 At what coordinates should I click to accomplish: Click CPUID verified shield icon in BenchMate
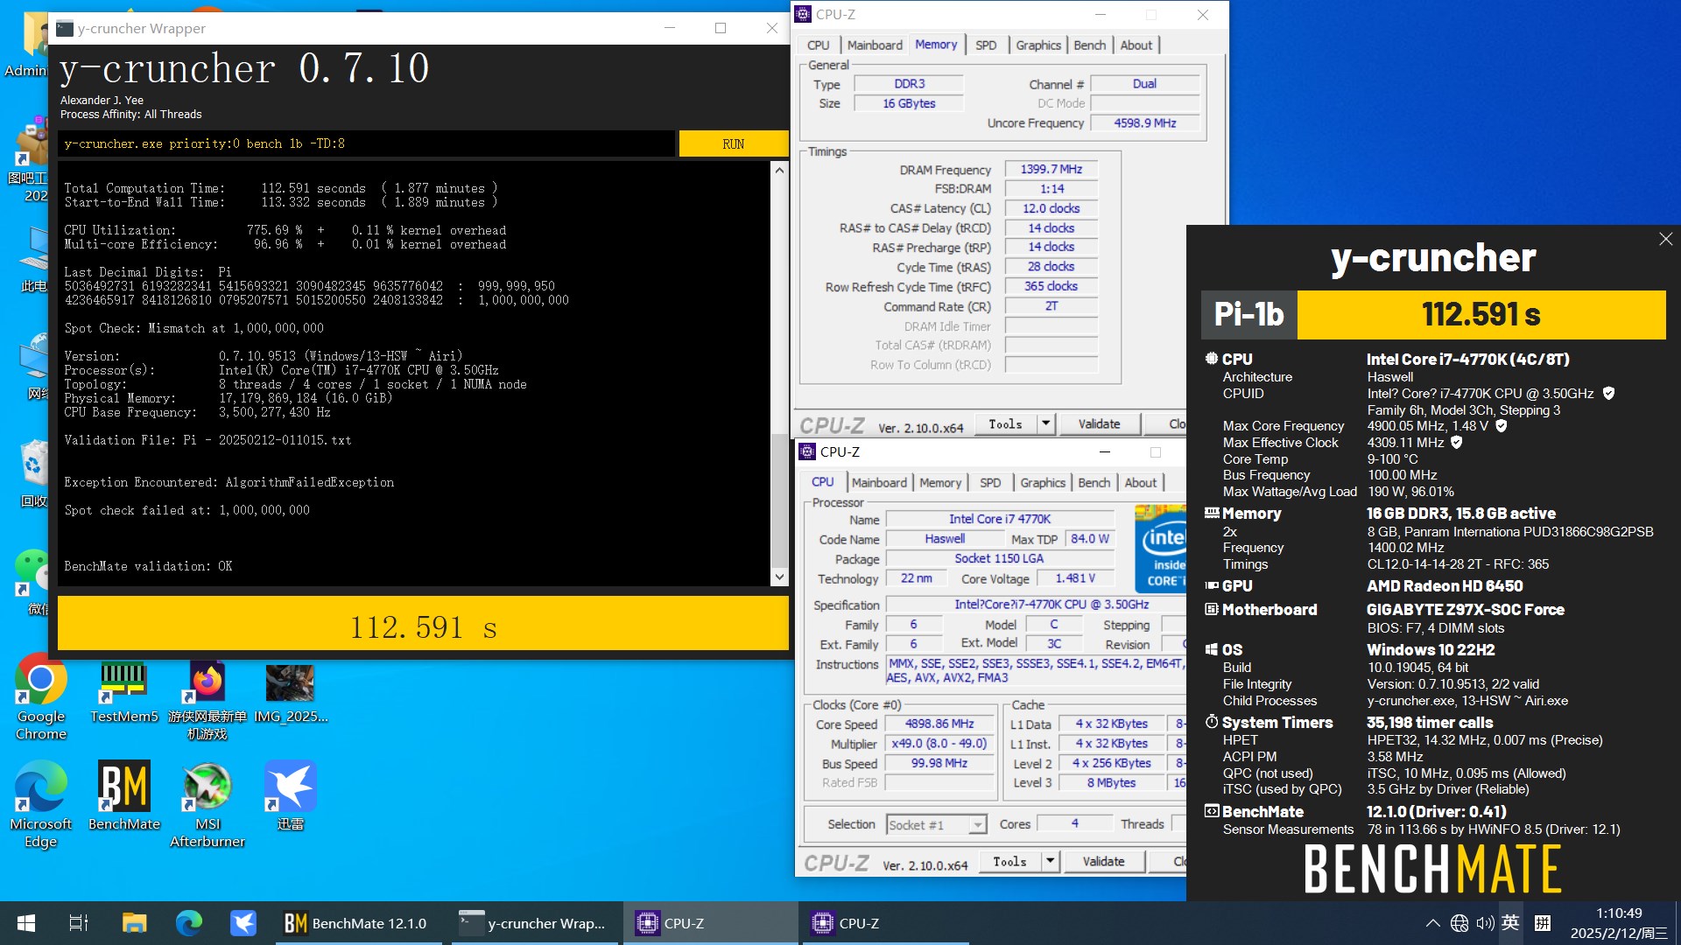pos(1608,394)
